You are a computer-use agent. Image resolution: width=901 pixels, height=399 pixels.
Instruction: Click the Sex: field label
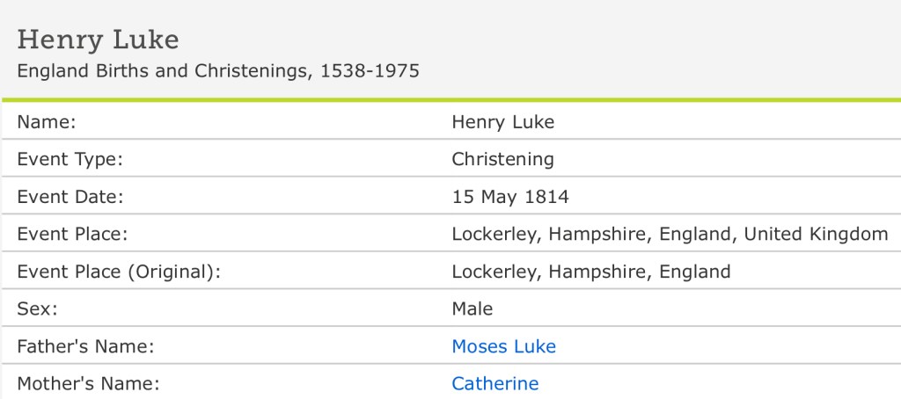click(x=36, y=308)
